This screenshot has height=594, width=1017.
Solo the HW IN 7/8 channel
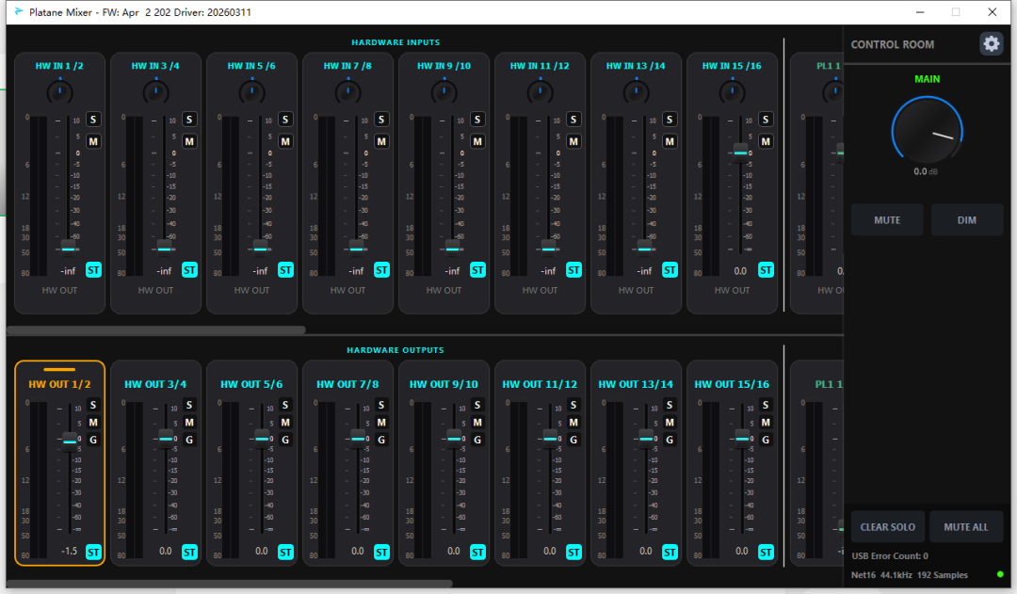point(381,120)
